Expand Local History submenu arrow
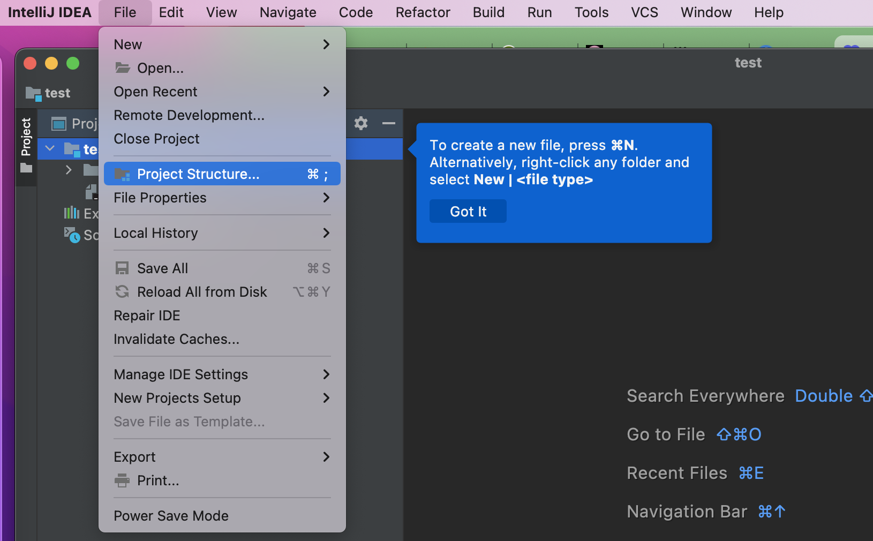This screenshot has height=541, width=873. (326, 233)
